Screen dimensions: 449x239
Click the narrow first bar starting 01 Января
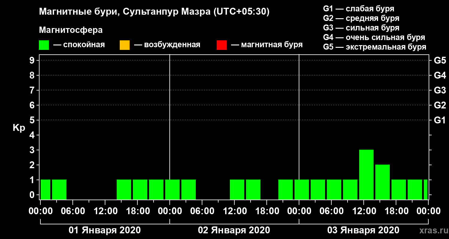(45, 189)
